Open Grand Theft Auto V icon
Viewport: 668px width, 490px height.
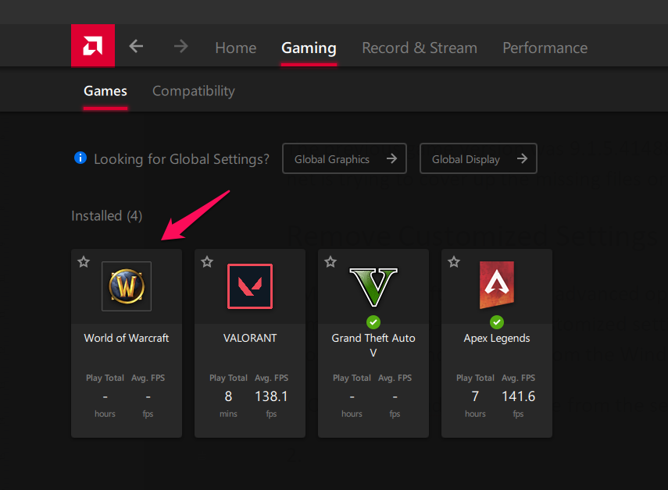pos(373,287)
